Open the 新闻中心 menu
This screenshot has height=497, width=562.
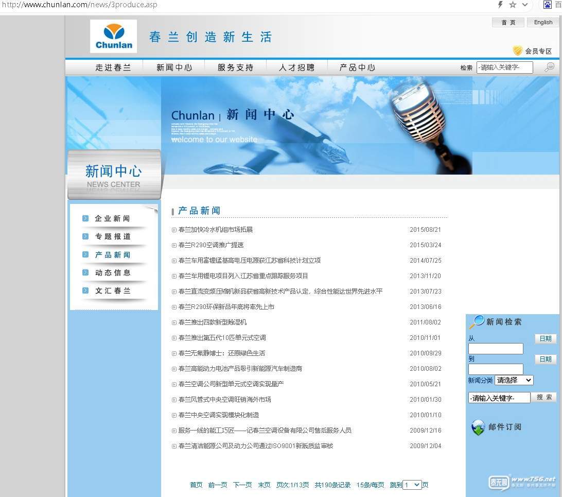pyautogui.click(x=174, y=67)
